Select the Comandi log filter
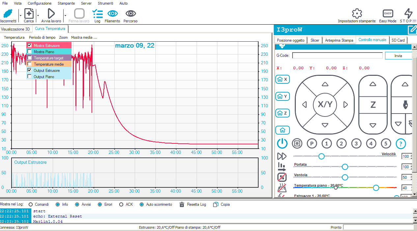This screenshot has width=417, height=231. pyautogui.click(x=31, y=204)
